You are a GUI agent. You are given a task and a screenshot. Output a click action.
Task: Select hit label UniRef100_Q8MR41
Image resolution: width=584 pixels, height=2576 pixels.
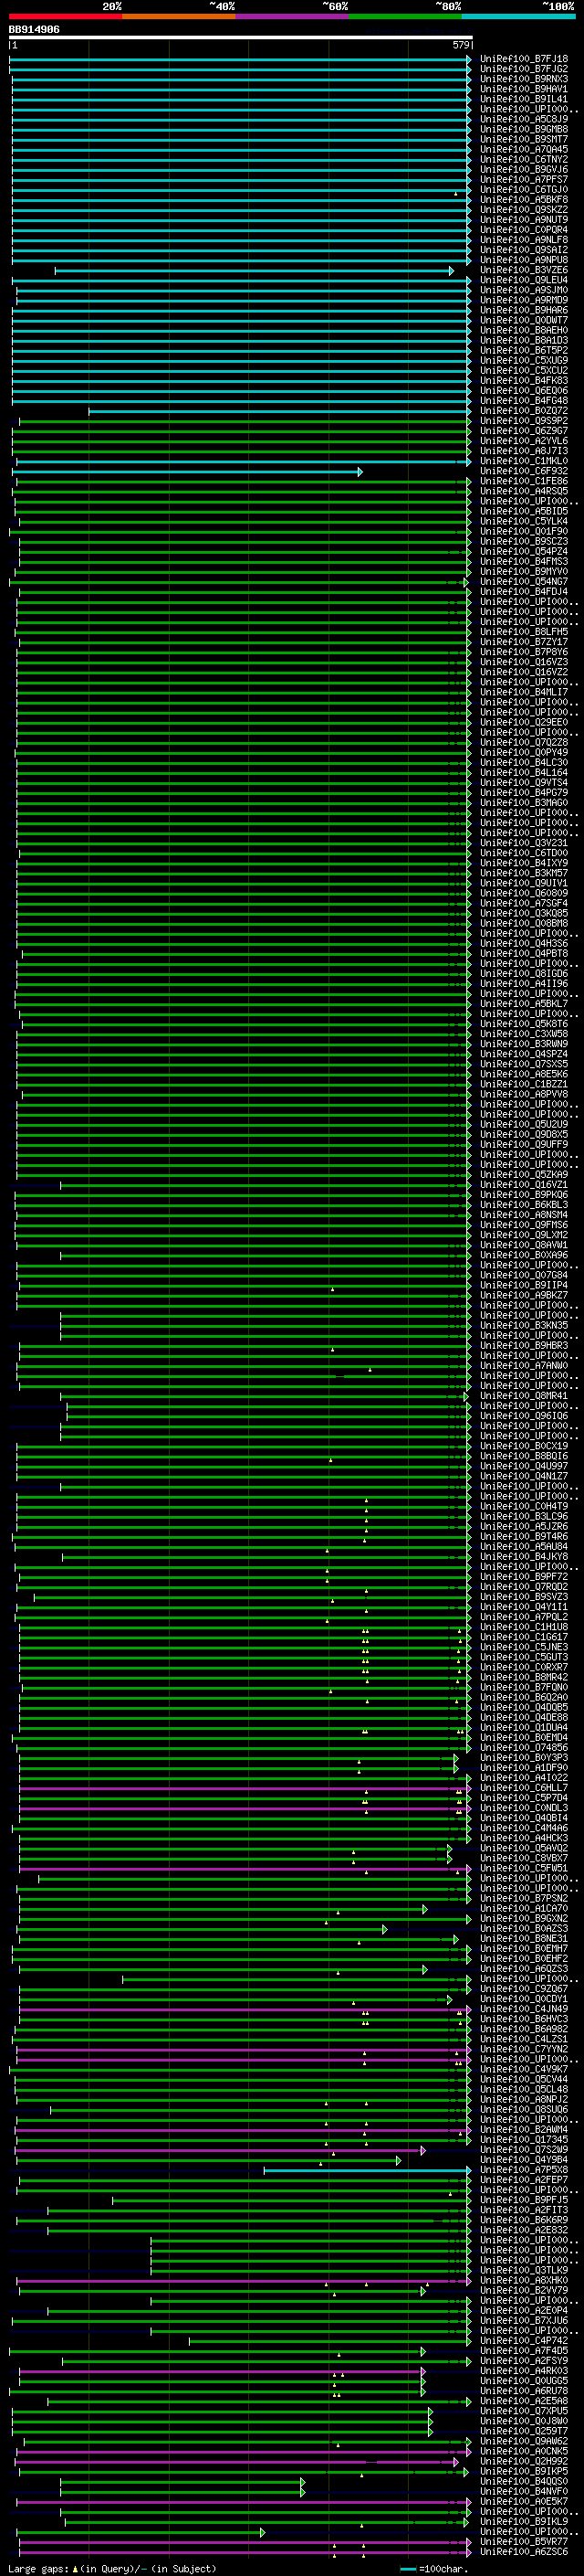coord(523,1396)
